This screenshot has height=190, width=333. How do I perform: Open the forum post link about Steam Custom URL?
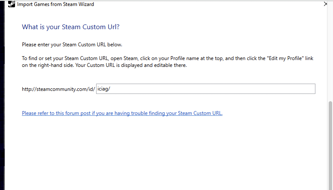[x=122, y=113]
